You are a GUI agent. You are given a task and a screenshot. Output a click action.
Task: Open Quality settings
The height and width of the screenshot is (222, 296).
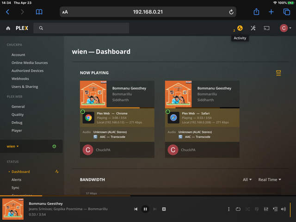[18, 115]
